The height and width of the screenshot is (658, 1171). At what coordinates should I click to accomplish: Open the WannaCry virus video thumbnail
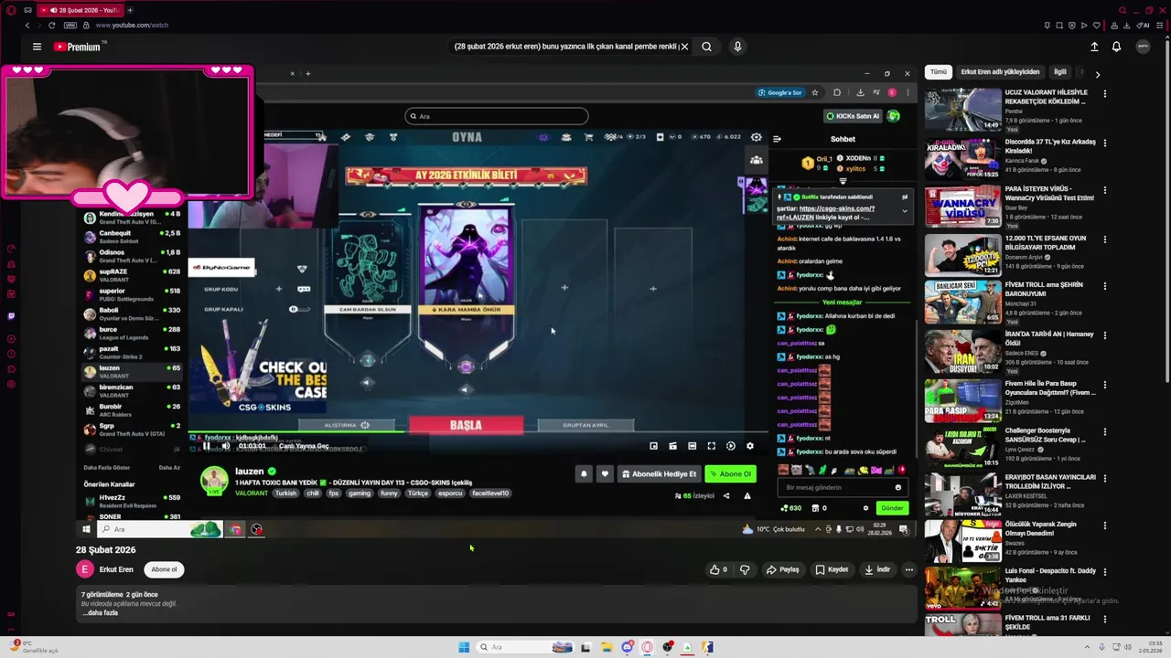tap(962, 206)
